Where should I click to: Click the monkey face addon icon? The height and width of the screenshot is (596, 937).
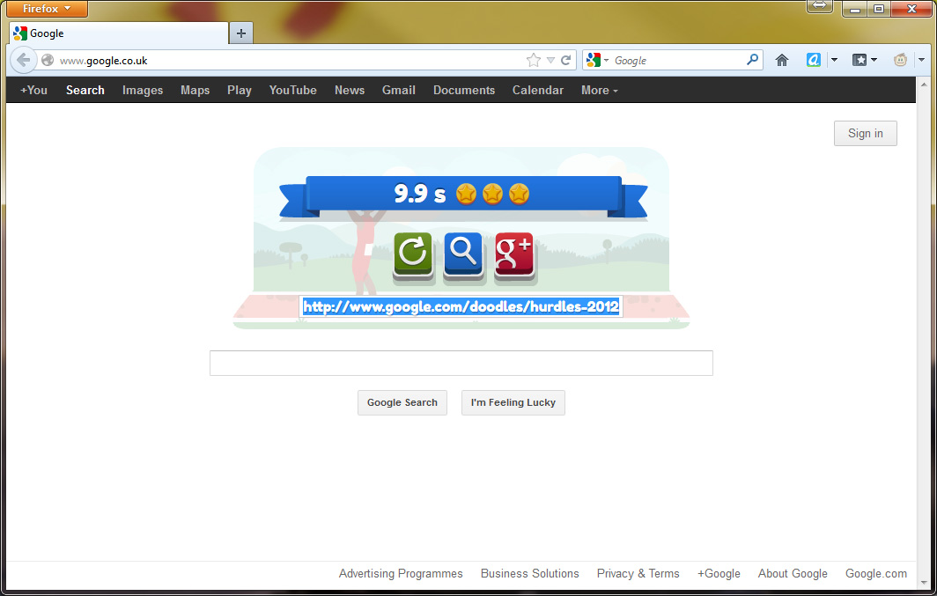click(x=900, y=61)
